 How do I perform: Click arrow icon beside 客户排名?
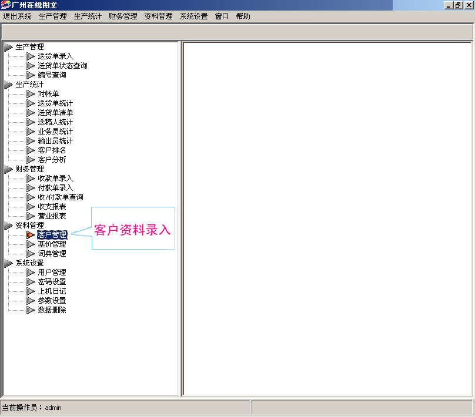point(31,150)
